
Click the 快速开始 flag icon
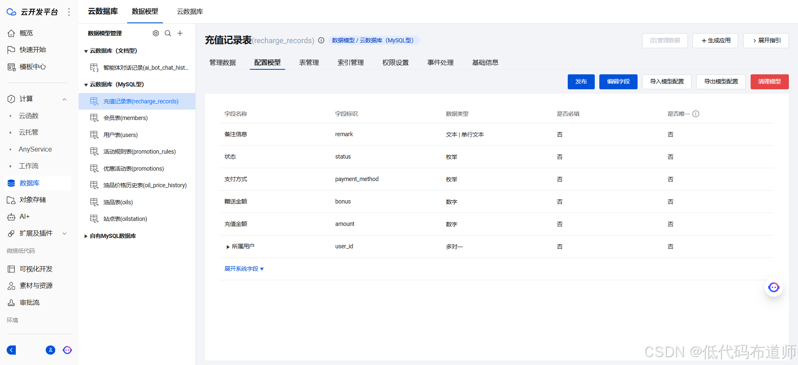(11, 50)
